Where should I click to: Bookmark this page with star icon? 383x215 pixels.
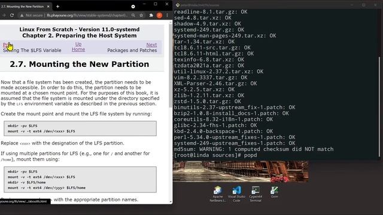click(141, 16)
